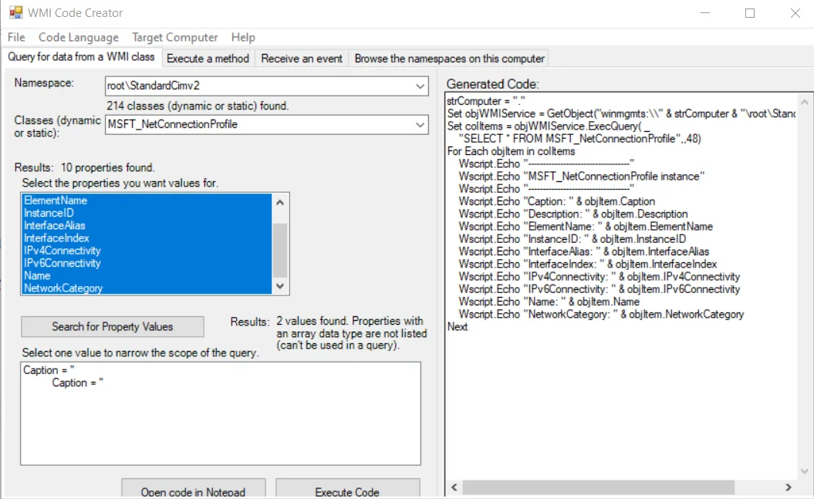The height and width of the screenshot is (499, 814).
Task: Expand the Namespace dropdown
Action: 420,86
